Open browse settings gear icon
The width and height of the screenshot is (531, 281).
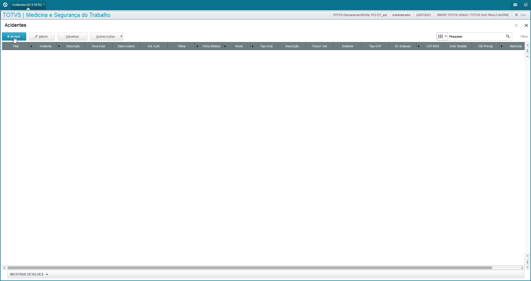(516, 25)
